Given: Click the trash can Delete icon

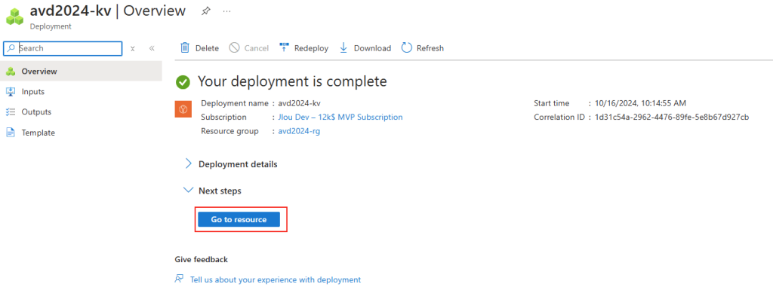Looking at the screenshot, I should click(x=185, y=47).
